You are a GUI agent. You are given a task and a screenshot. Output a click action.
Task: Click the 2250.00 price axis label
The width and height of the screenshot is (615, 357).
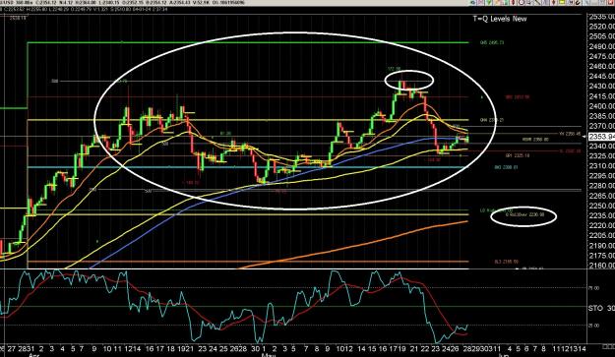(601, 206)
